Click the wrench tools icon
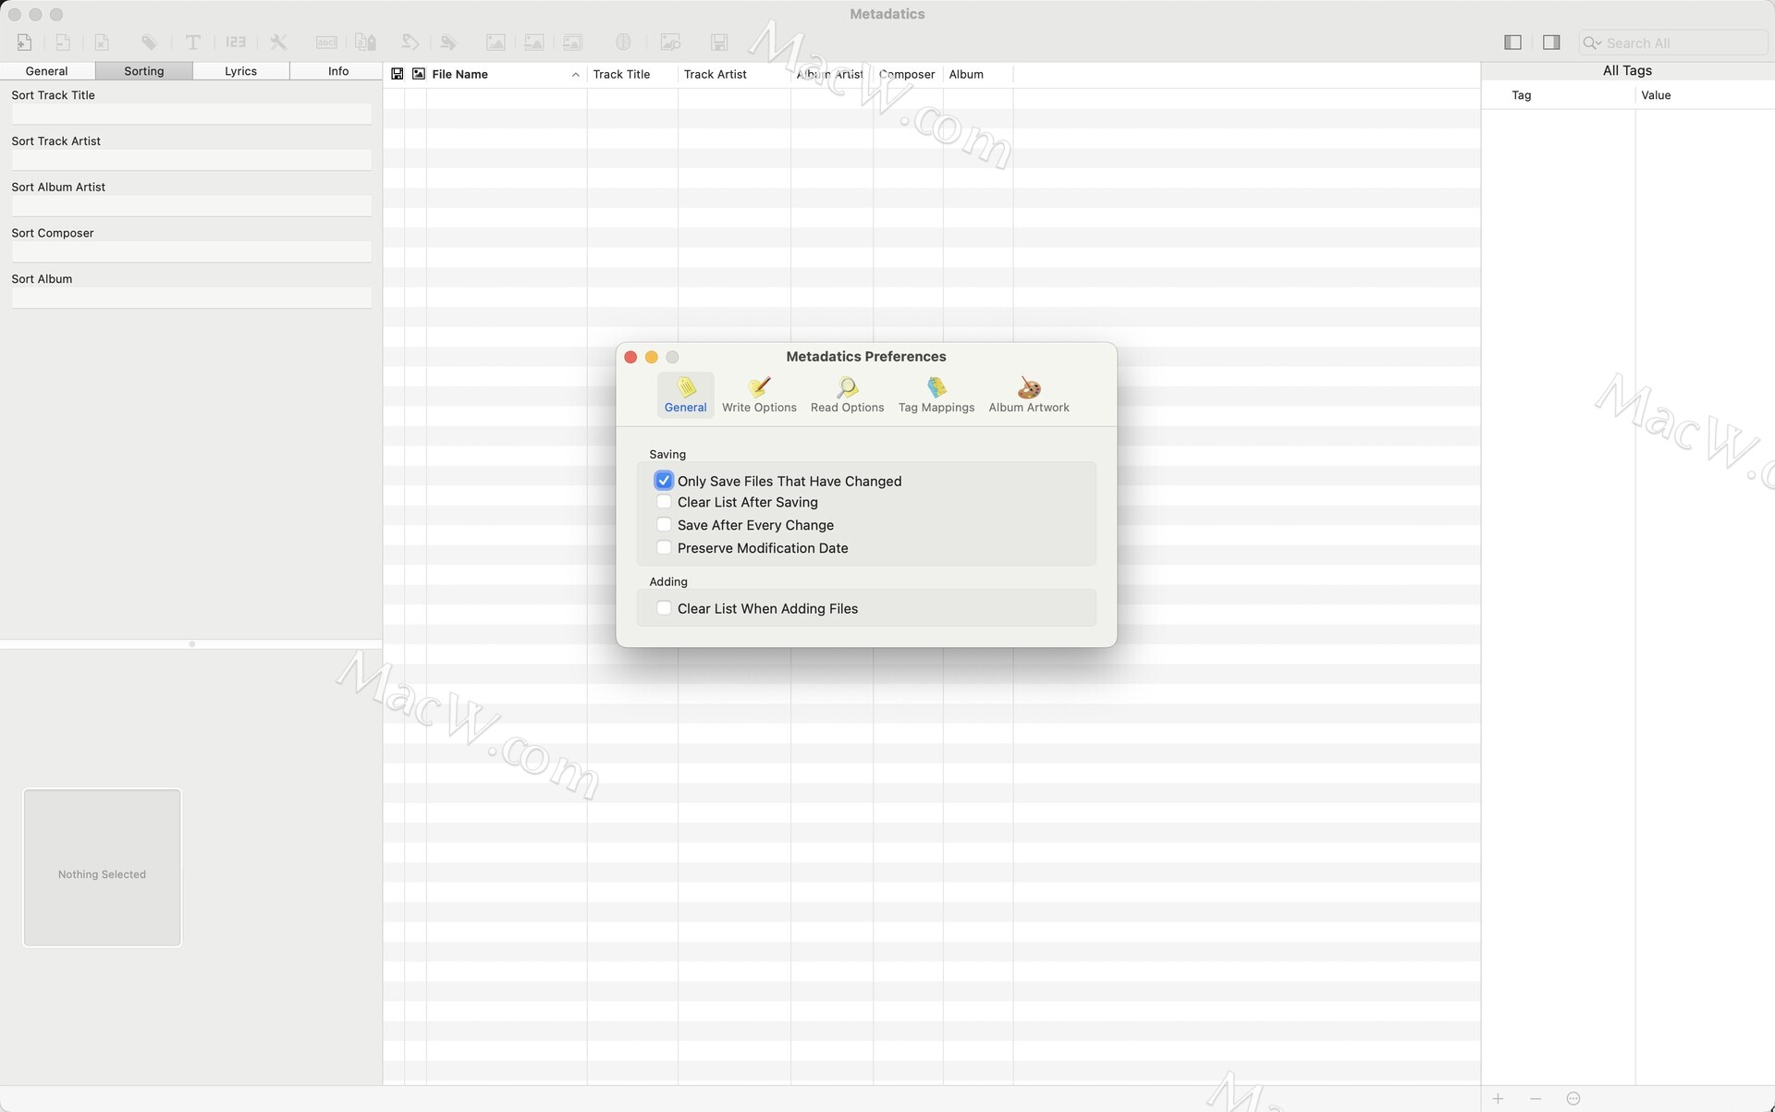 [278, 43]
